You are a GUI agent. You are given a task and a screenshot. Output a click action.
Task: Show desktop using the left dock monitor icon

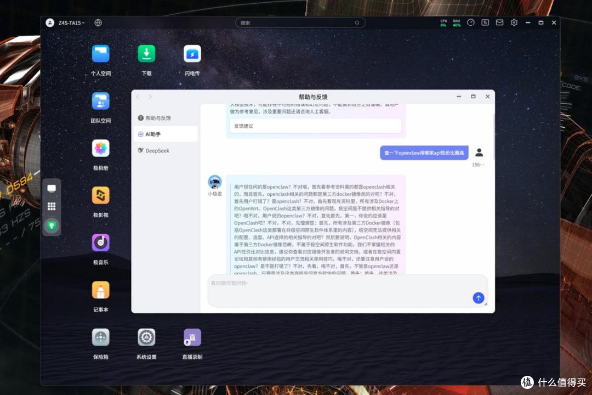52,188
